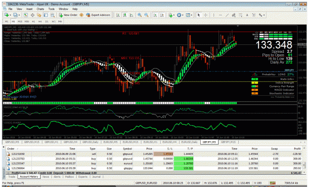
Task: Zoom out on the chart
Action: (x=146, y=15)
